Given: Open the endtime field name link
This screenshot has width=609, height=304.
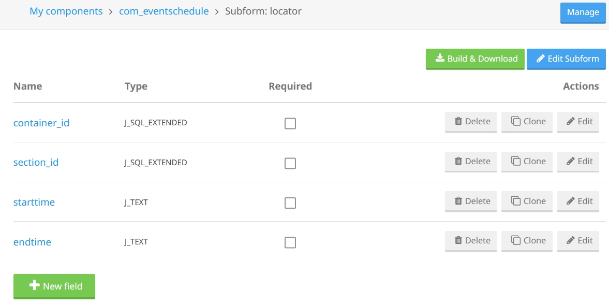Looking at the screenshot, I should [32, 242].
